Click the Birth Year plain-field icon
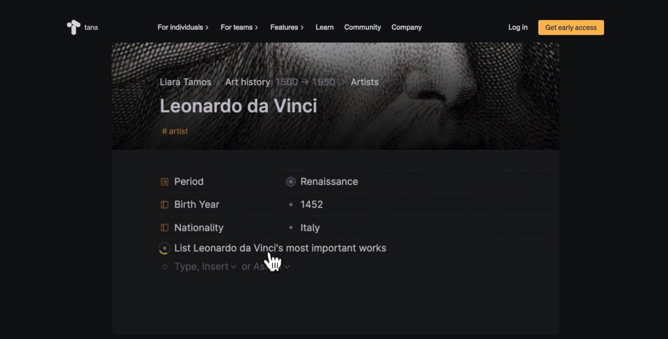Viewport: 668px width, 339px height. click(x=165, y=204)
